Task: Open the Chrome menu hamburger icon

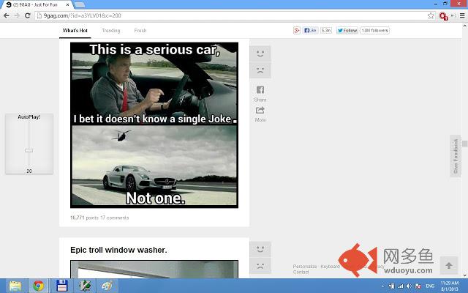Action: tap(462, 15)
